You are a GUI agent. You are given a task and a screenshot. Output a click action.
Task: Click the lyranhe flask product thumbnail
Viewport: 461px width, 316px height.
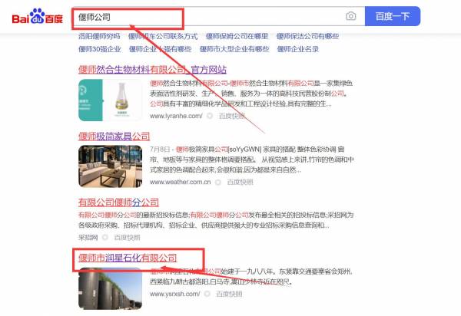[110, 100]
